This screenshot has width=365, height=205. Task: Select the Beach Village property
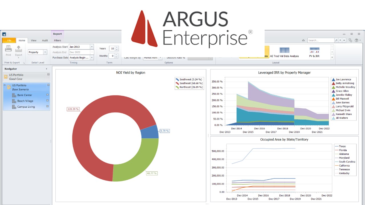point(25,101)
